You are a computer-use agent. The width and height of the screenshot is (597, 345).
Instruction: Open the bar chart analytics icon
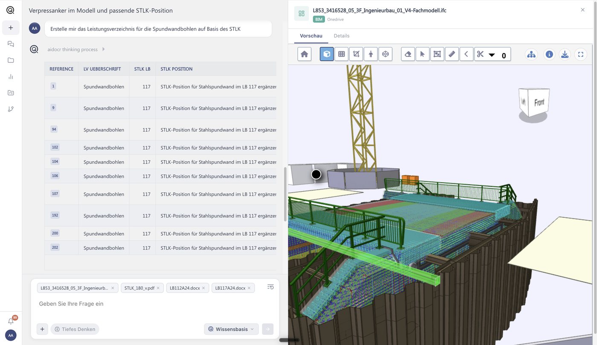tap(11, 76)
